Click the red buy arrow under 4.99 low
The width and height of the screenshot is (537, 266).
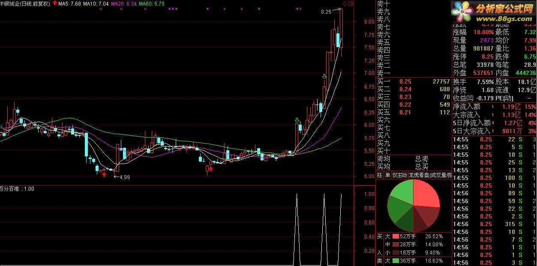103,173
